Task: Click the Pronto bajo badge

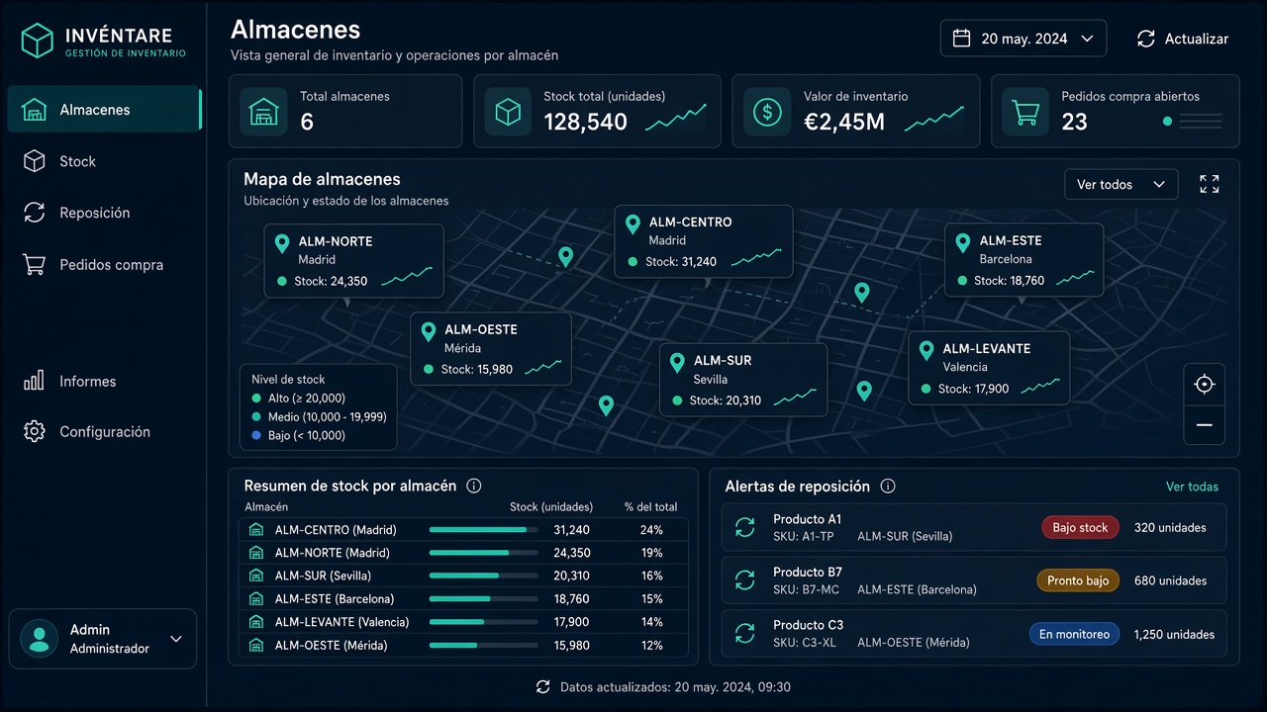Action: coord(1078,580)
